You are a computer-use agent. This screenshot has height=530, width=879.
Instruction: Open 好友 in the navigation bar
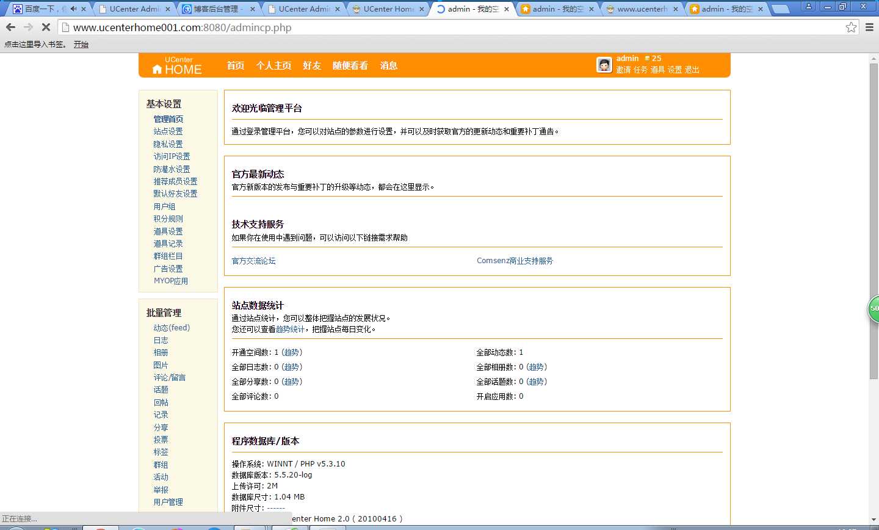point(312,65)
